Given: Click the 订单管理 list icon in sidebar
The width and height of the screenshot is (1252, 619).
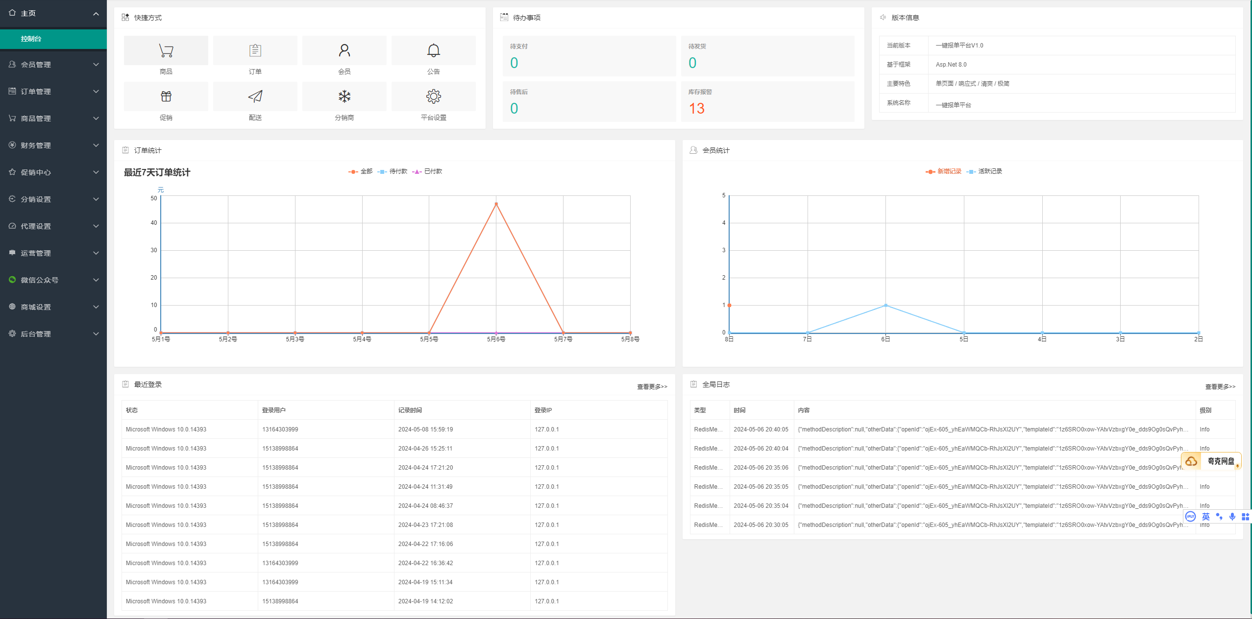Looking at the screenshot, I should [12, 91].
